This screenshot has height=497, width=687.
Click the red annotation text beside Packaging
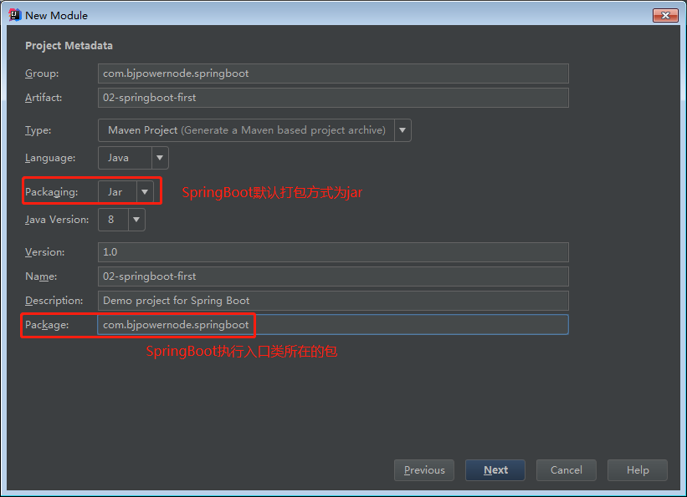point(272,193)
